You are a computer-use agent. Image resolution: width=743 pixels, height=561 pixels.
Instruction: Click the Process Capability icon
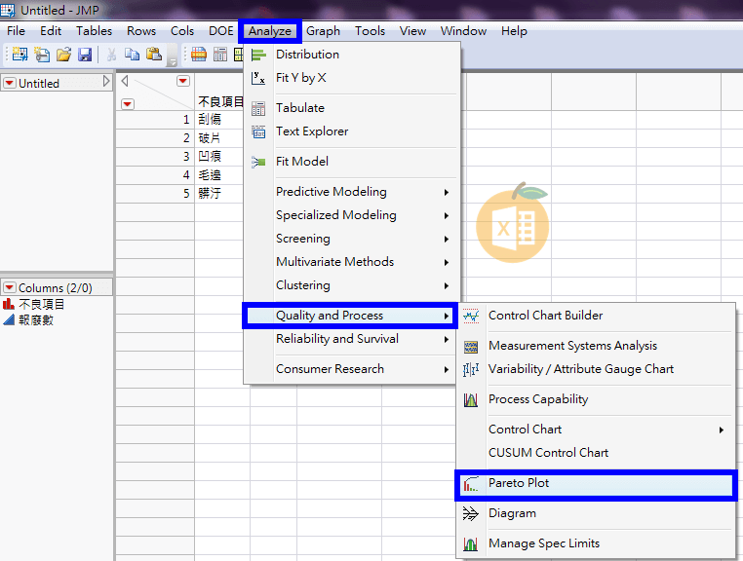[x=471, y=400]
